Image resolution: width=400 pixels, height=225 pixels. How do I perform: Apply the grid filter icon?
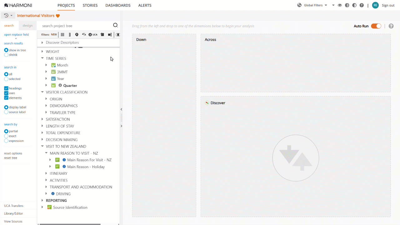coord(62,35)
